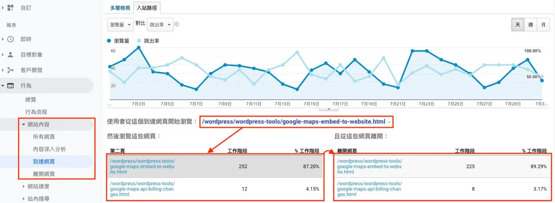
Task: Open google-maps-api-billing link in 第二頁 table
Action: (143, 189)
